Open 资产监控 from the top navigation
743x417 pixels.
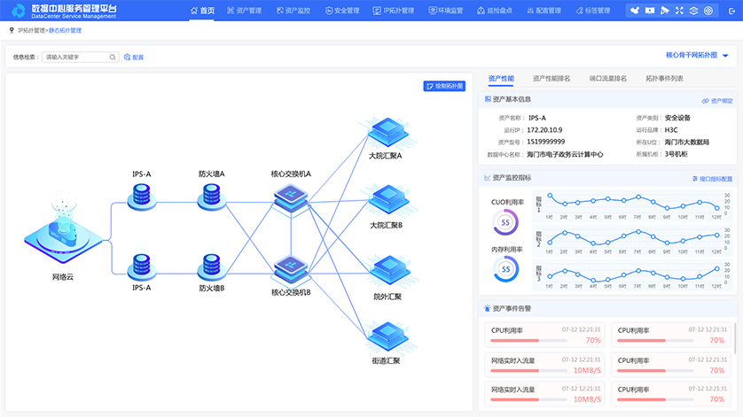coord(293,11)
